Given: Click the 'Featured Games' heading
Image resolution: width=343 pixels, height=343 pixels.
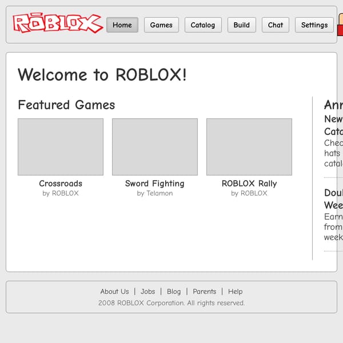Looking at the screenshot, I should (66, 105).
